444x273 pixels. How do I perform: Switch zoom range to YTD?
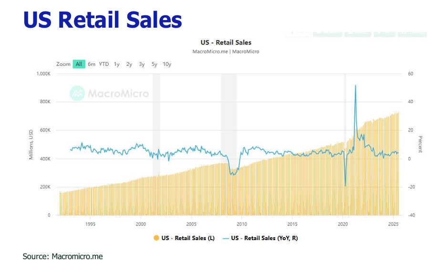pyautogui.click(x=104, y=64)
